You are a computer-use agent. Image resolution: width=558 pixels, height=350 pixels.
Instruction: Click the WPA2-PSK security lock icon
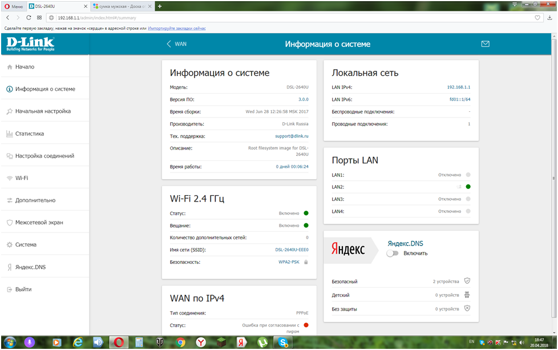[x=306, y=262]
